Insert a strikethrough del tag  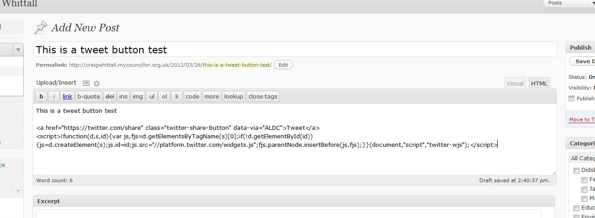[109, 96]
